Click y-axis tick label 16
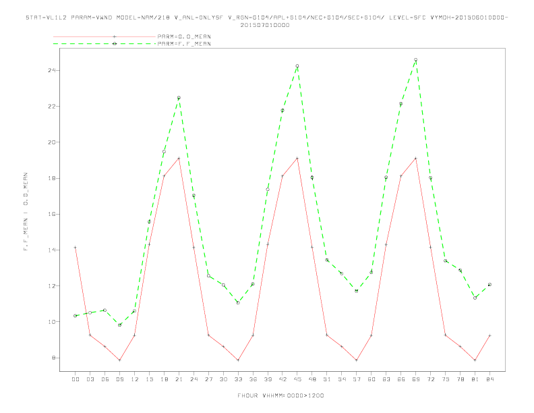Image resolution: width=534 pixels, height=413 pixels. click(52, 214)
